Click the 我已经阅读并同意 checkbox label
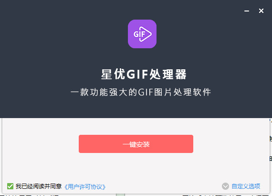The height and width of the screenshot is (196, 272). coord(39,186)
